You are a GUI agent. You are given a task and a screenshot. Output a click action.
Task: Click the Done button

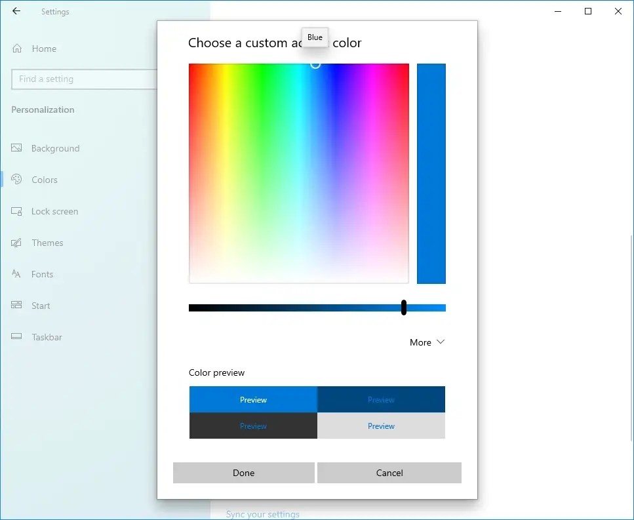click(x=243, y=473)
